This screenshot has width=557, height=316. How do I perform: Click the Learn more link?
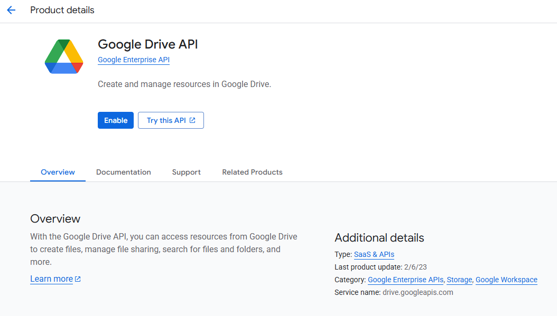coord(51,279)
